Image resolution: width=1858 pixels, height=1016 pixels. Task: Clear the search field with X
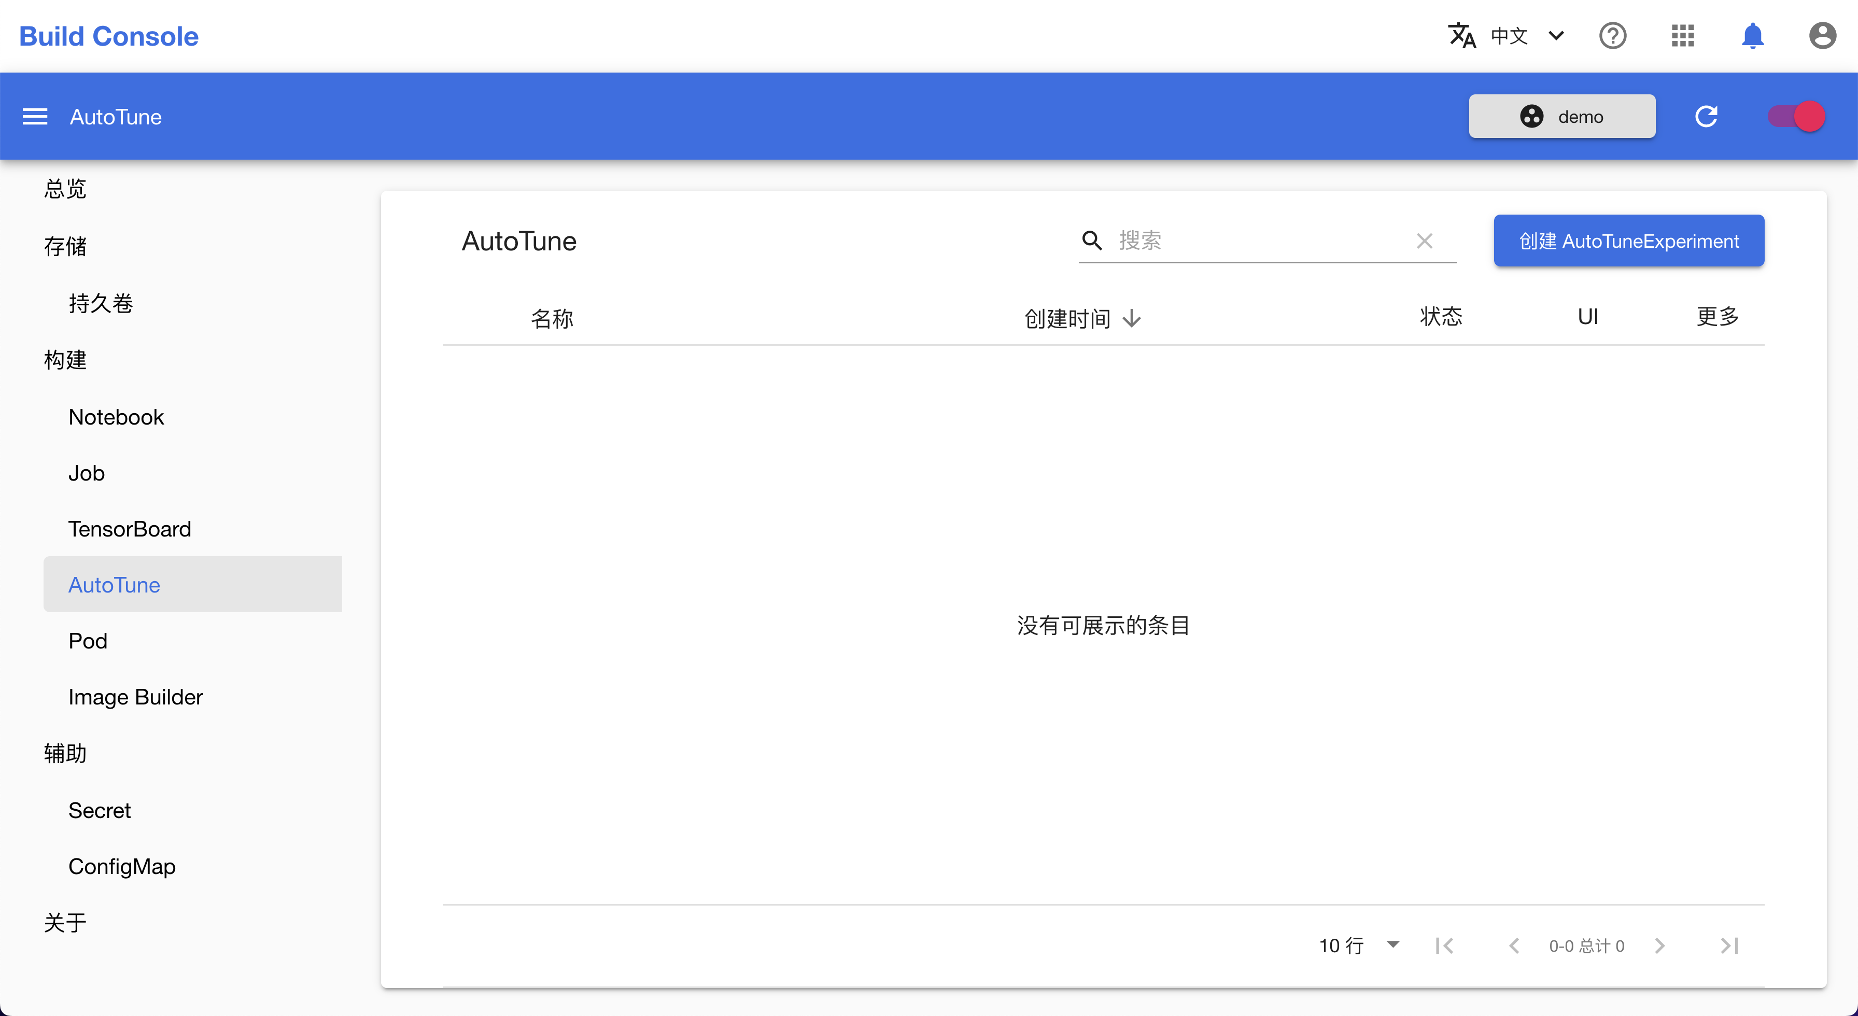pos(1424,240)
